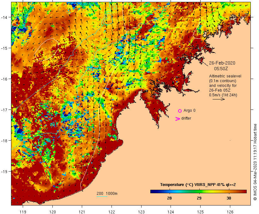Image resolution: width=259 pixels, height=214 pixels.
Task: Click the 122 longitude axis label
Action: 112,212
